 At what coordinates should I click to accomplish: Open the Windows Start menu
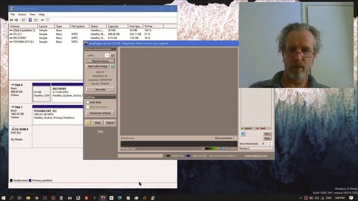[x=3, y=198]
